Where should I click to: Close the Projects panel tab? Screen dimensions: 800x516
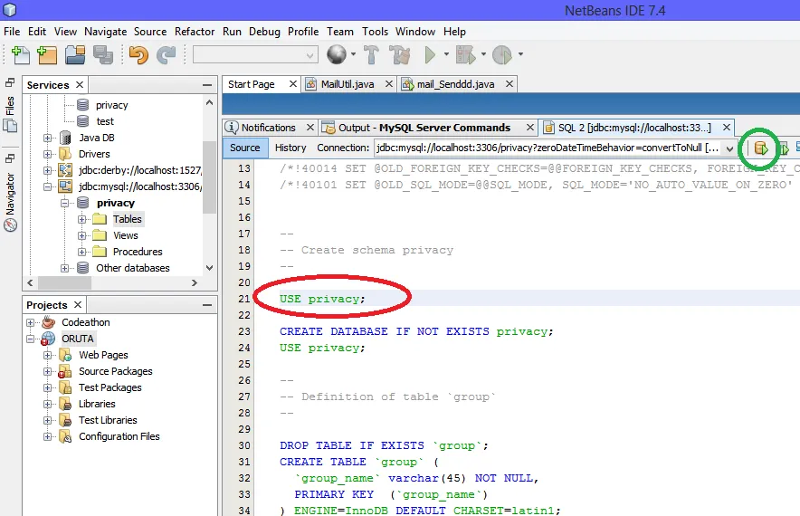78,305
